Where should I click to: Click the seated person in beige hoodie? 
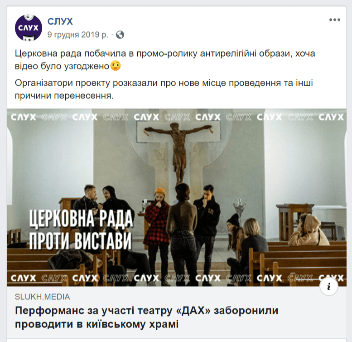pos(308,230)
